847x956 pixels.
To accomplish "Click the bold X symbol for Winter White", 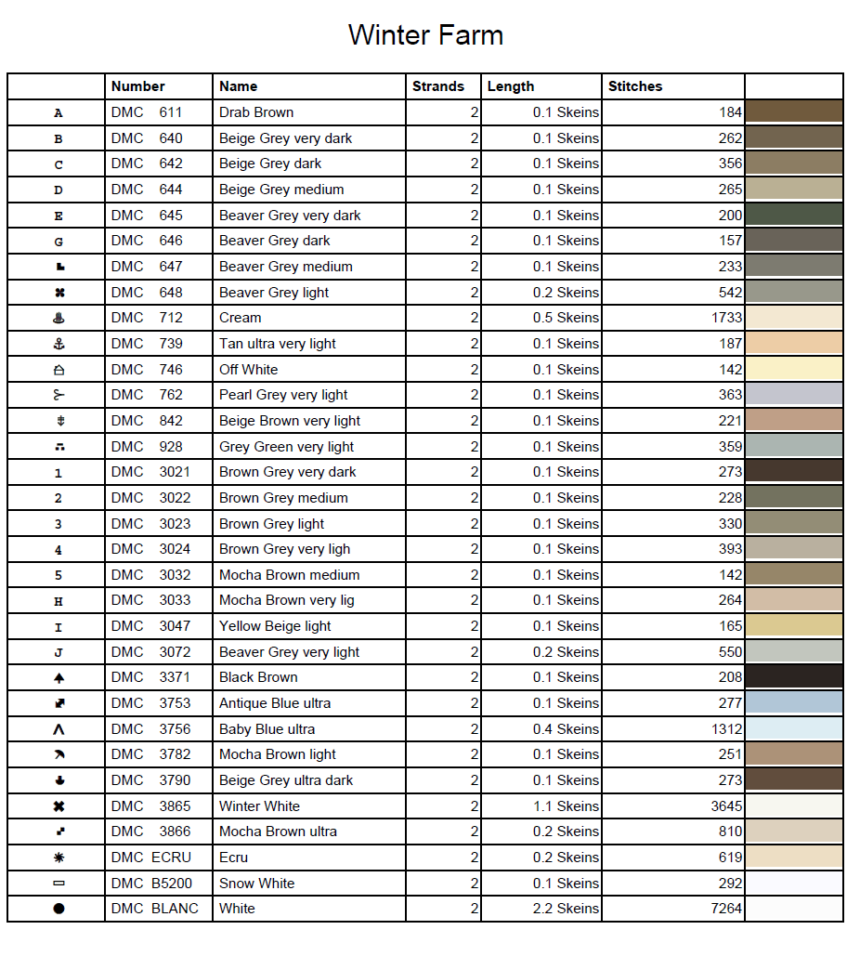I will (59, 806).
